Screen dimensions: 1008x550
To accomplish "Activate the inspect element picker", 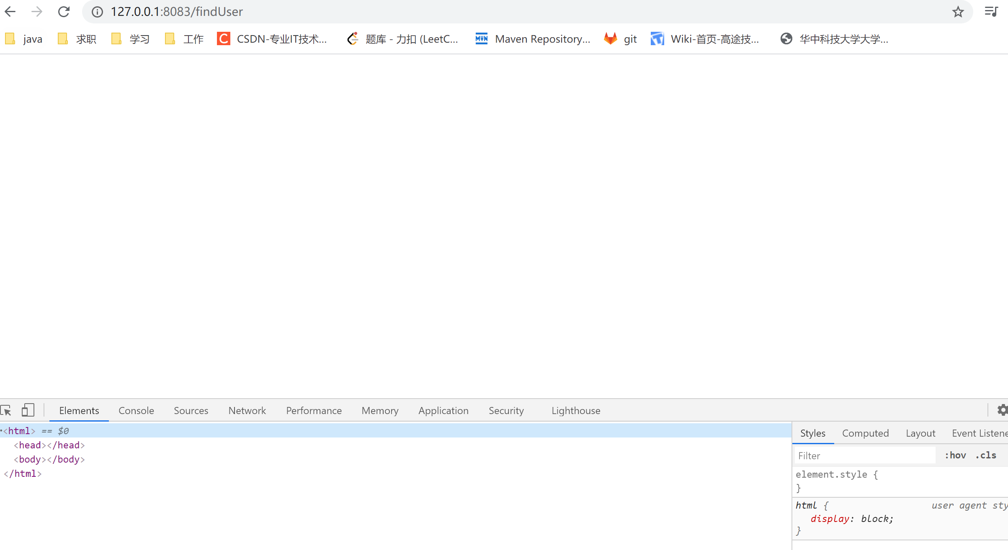I will [6, 410].
